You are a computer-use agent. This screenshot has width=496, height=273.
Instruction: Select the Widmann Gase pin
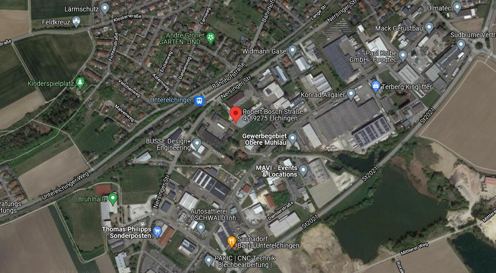click(x=293, y=50)
